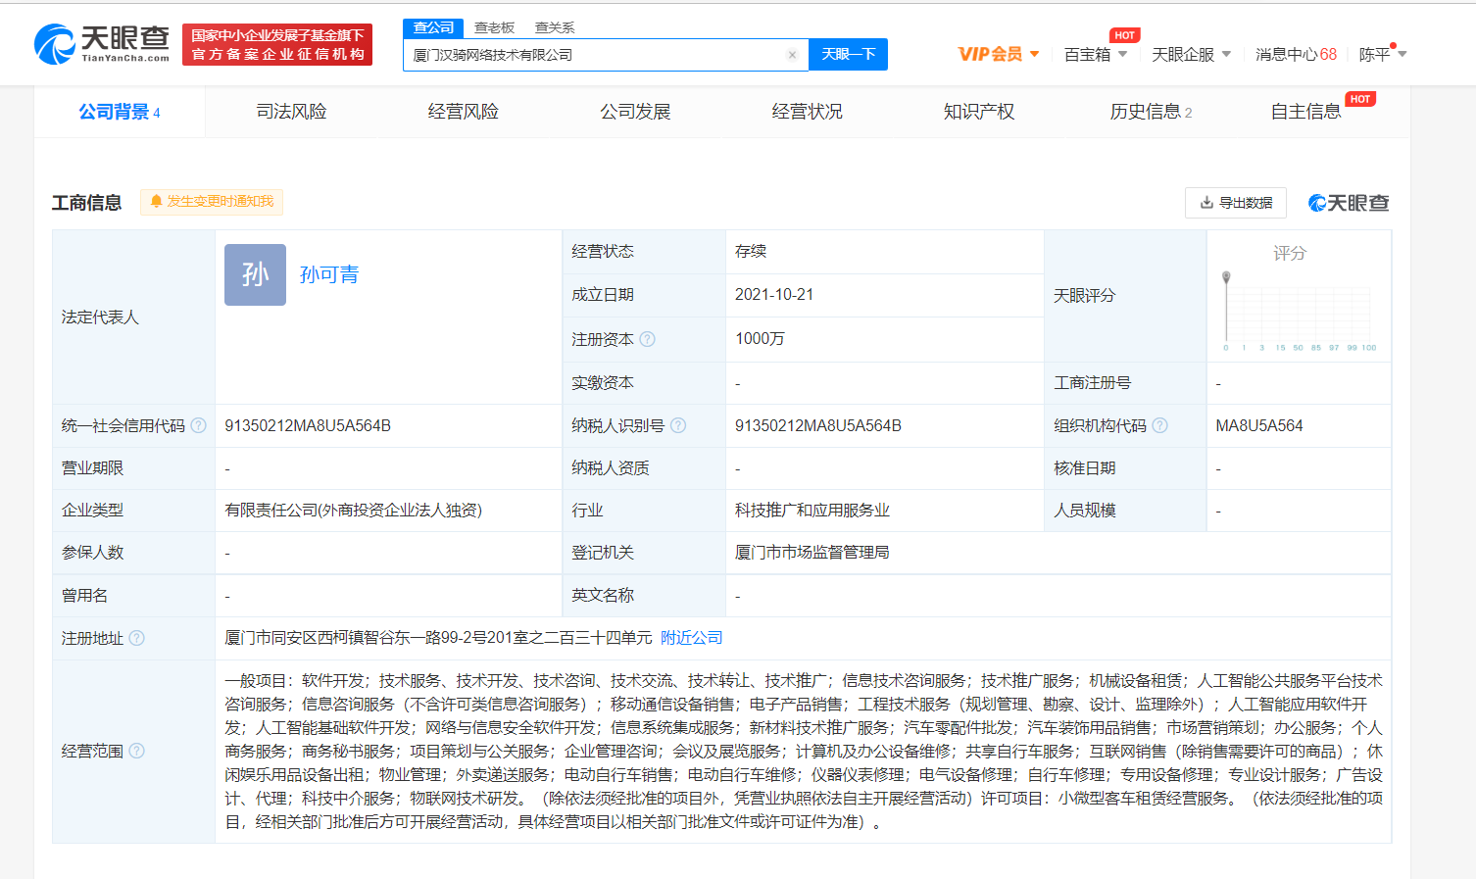The height and width of the screenshot is (879, 1476).
Task: Click the help icon next to 注册资本
Action: coord(647,339)
